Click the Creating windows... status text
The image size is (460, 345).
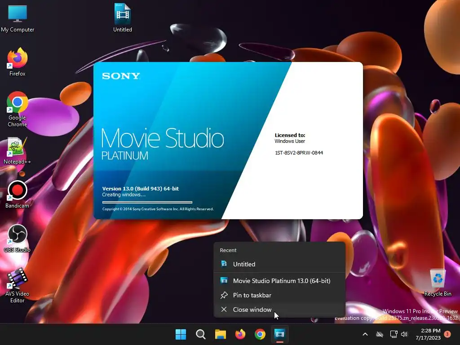click(x=124, y=195)
